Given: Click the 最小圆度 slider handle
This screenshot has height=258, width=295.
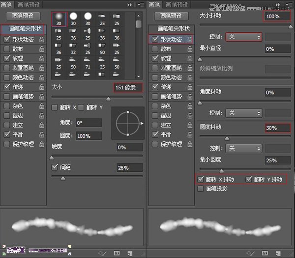Looking at the screenshot, I should pyautogui.click(x=222, y=171).
